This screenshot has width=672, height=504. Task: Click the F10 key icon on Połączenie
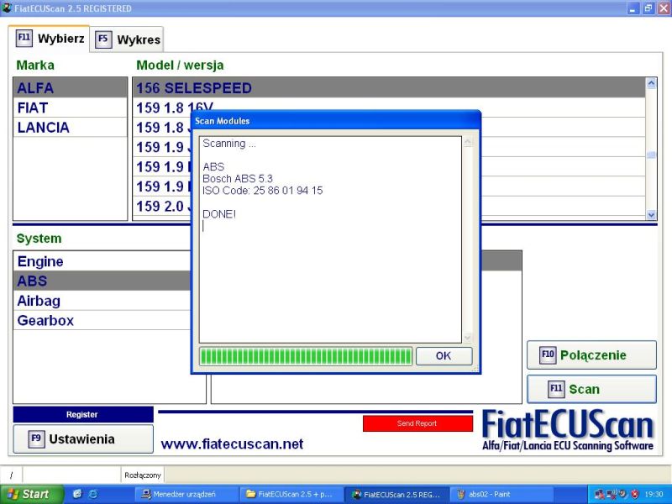coord(548,354)
